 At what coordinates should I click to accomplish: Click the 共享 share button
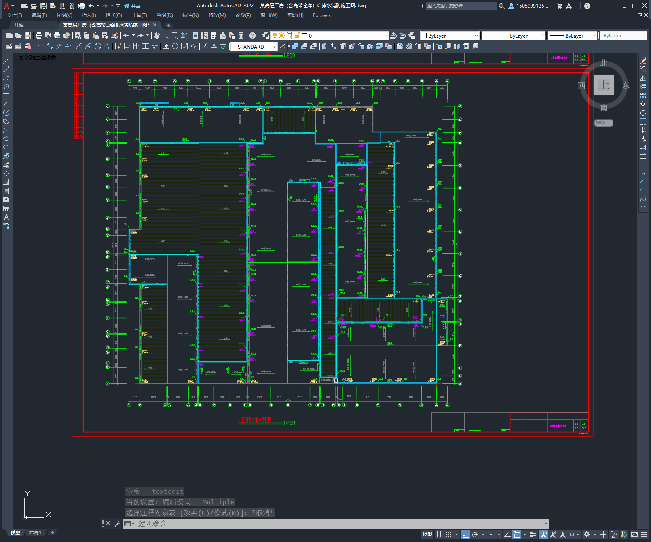point(132,6)
